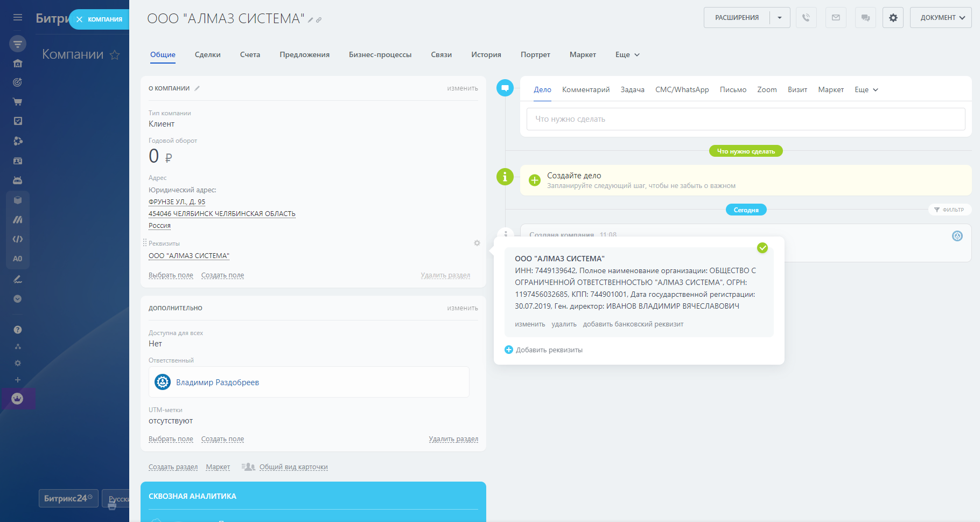Click the Создать раздел link
The width and height of the screenshot is (980, 522).
[173, 467]
